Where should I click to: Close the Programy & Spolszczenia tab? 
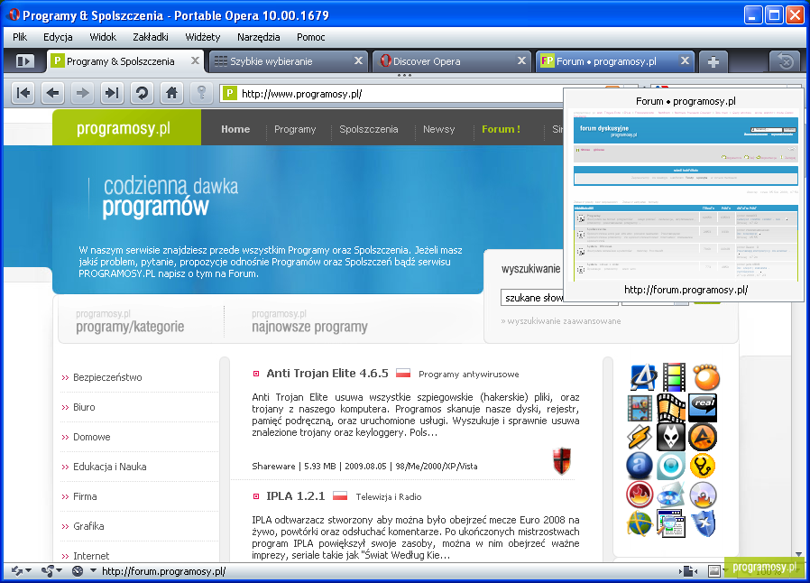pos(195,60)
